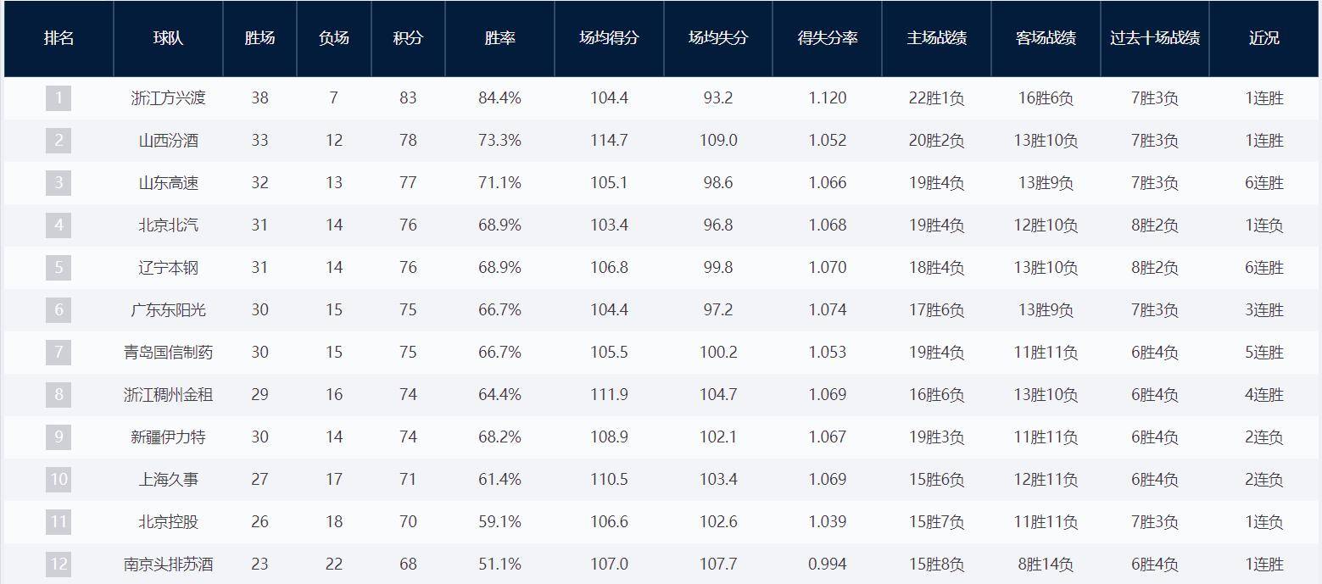The image size is (1322, 584).
Task: Open the 广东东阳光 team link
Action: [x=168, y=310]
